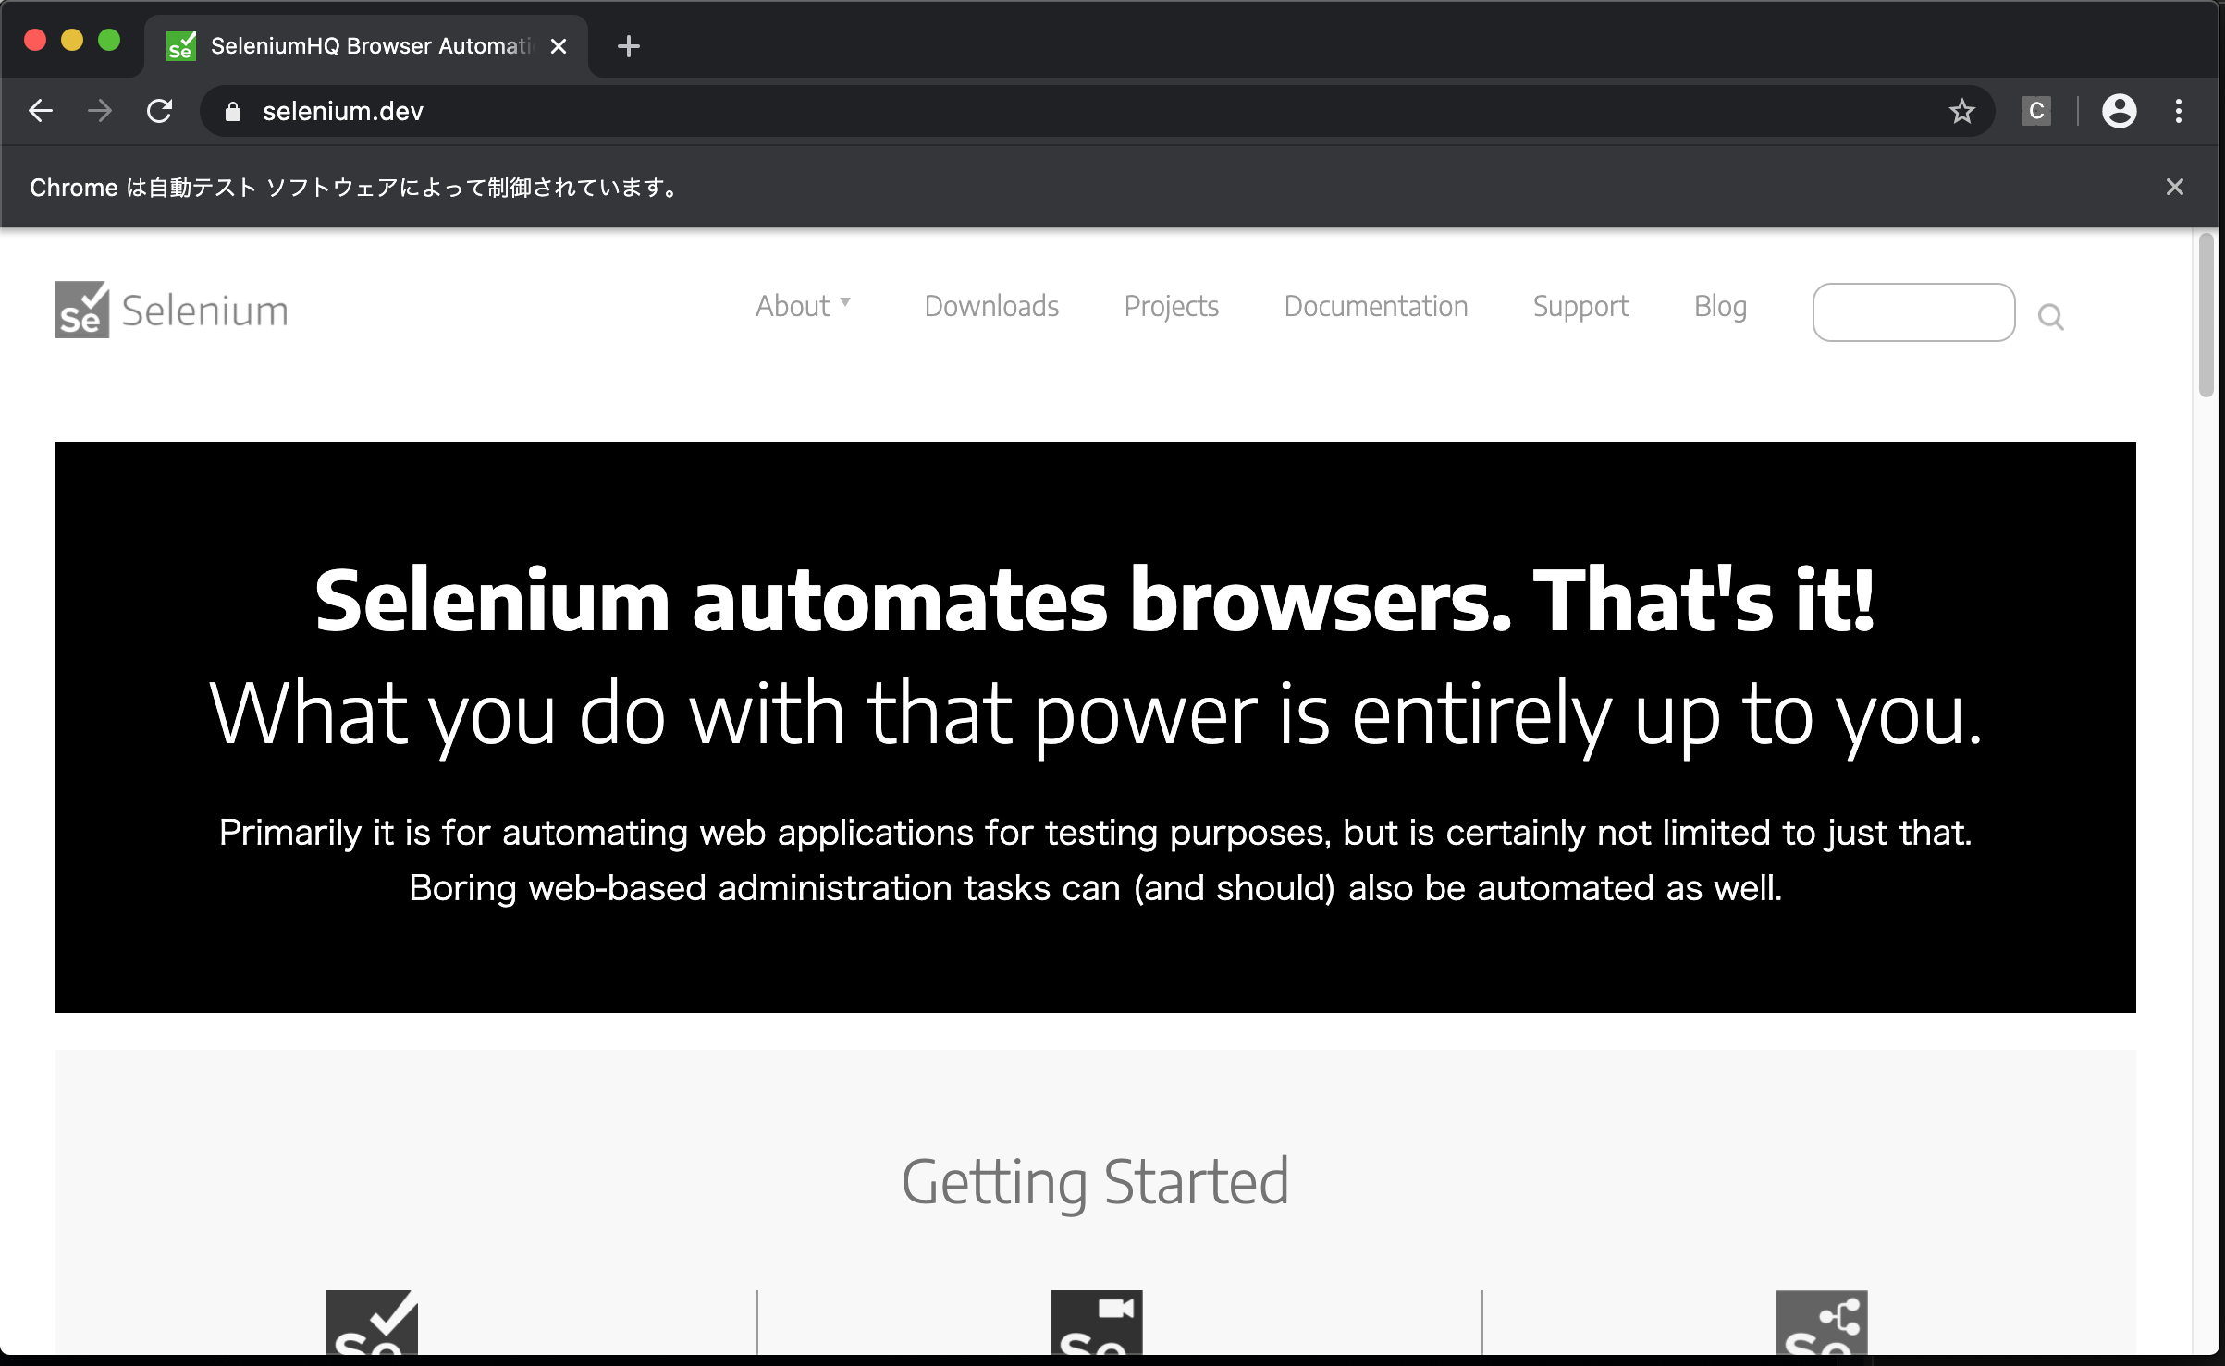Focus the site search input box

tap(1913, 312)
